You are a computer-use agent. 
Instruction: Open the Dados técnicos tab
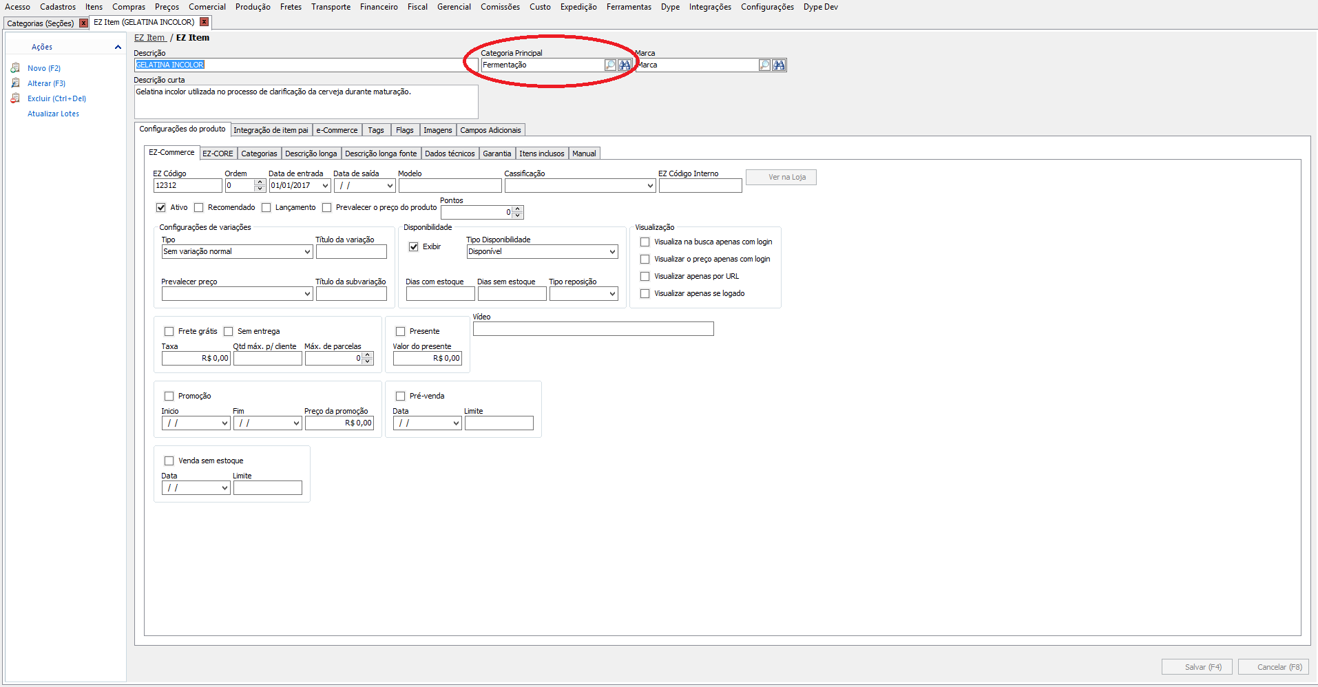pyautogui.click(x=450, y=154)
